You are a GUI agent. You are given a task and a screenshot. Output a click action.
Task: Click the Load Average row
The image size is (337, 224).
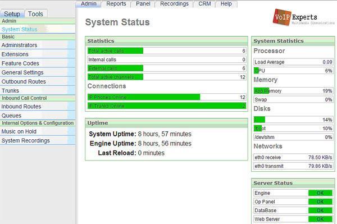click(293, 62)
